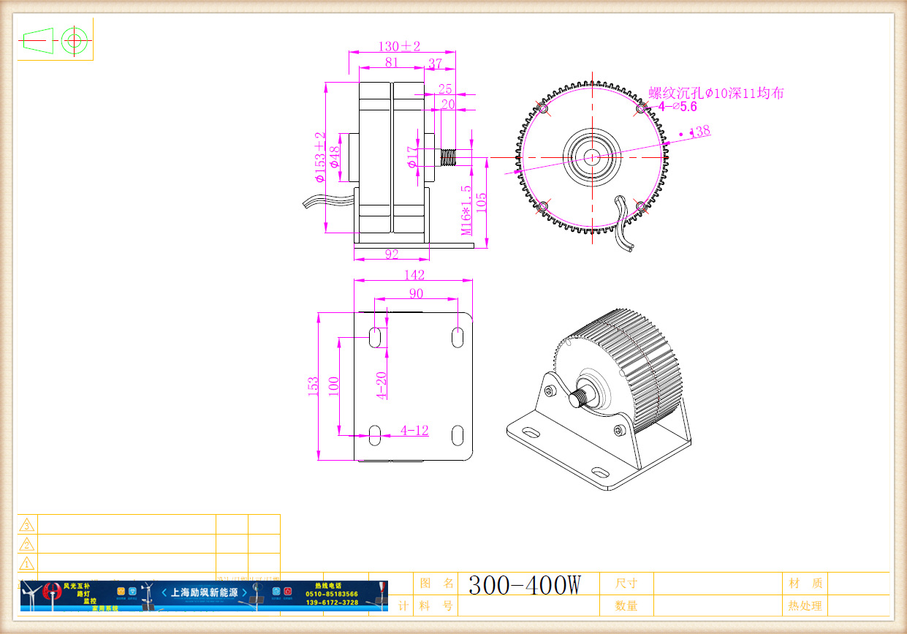907x634 pixels.
Task: Click the vertical 153 plate length dimension
Action: tap(314, 386)
